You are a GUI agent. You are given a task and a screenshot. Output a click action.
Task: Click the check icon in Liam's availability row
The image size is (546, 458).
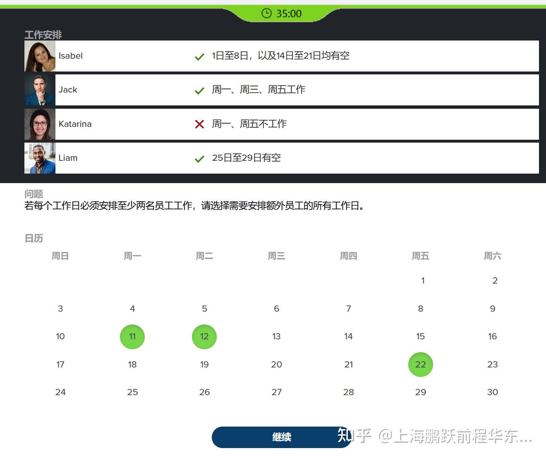[200, 158]
